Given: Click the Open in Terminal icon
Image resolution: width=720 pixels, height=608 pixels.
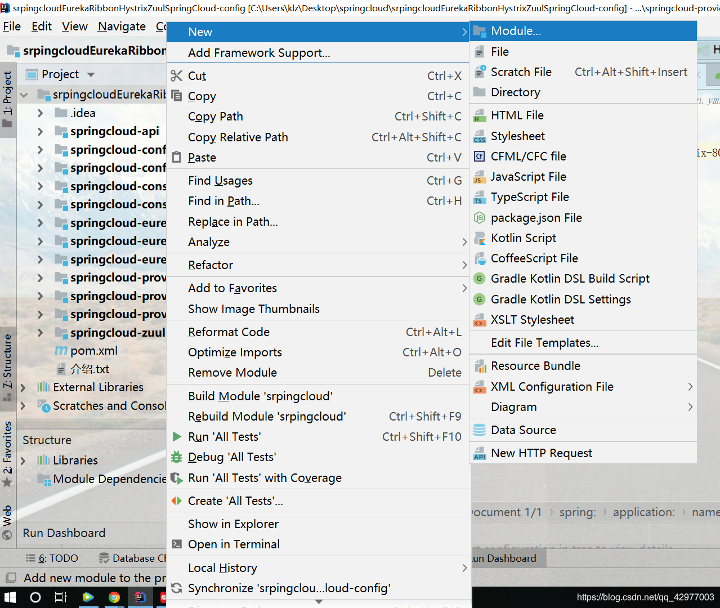Looking at the screenshot, I should pyautogui.click(x=177, y=544).
